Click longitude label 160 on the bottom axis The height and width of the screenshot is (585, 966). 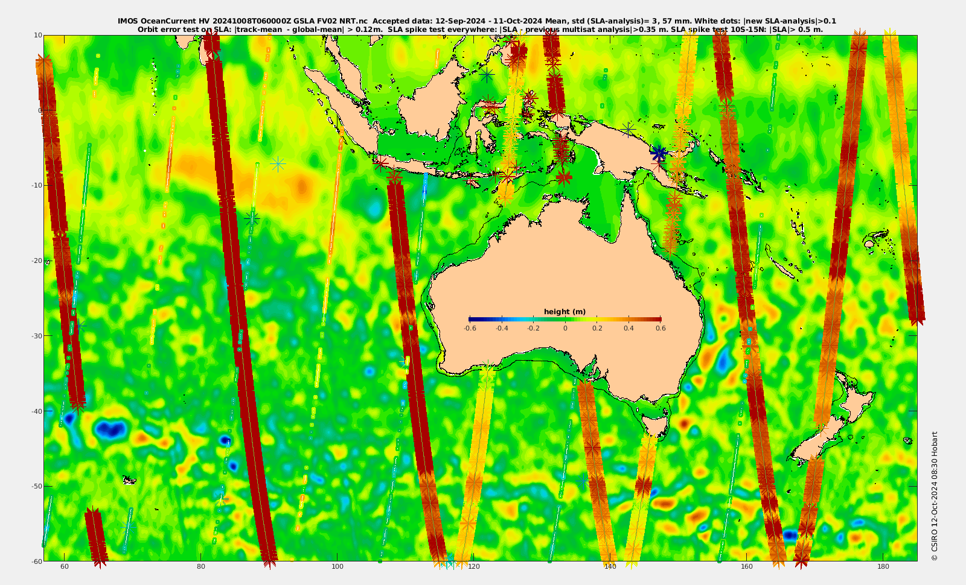747,566
